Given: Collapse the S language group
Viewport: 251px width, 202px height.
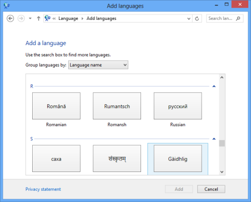Looking at the screenshot, I should [214, 139].
